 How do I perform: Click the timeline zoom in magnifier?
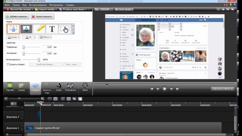pos(42,99)
